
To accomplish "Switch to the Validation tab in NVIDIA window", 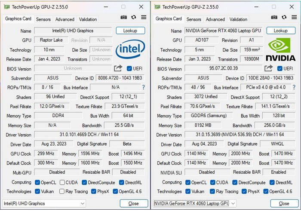I will (x=238, y=19).
